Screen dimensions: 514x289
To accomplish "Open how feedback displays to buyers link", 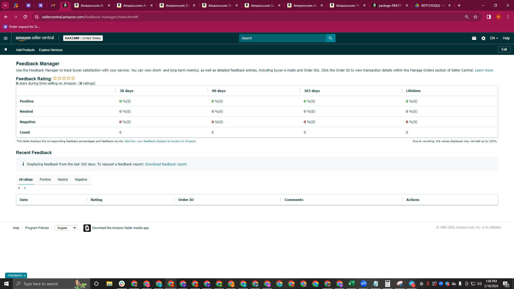I will coord(160,141).
